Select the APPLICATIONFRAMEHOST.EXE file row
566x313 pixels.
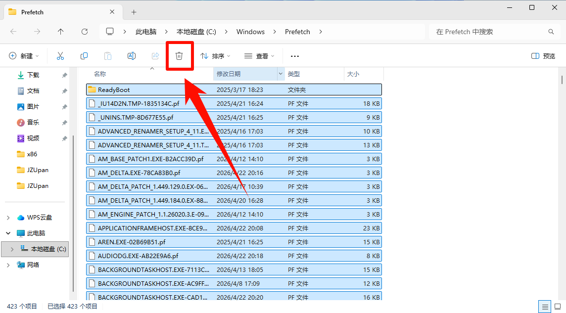pos(234,228)
